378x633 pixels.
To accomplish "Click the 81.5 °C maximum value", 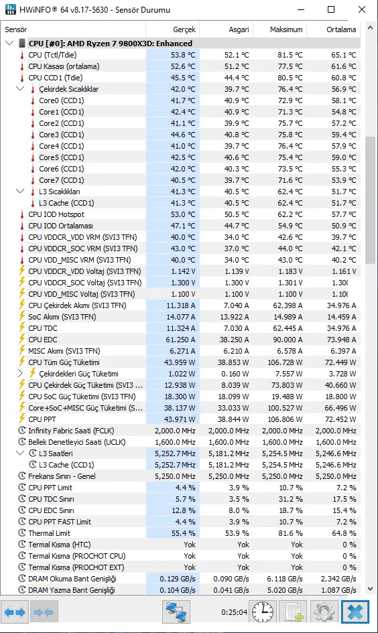I will point(290,55).
